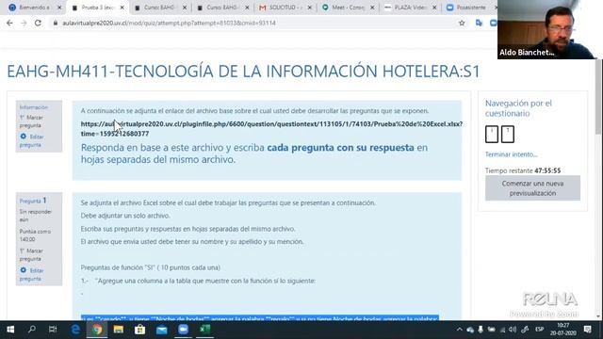603x339 pixels.
Task: Open Excel from the taskbar
Action: click(204, 330)
